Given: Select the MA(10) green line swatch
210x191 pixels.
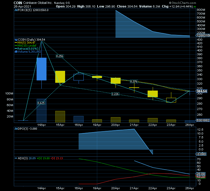Looking at the screenshot, I should coord(16,46).
